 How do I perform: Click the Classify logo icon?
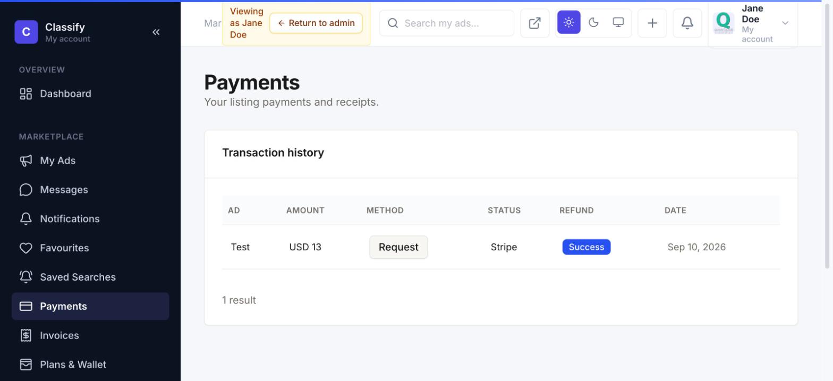[x=26, y=32]
